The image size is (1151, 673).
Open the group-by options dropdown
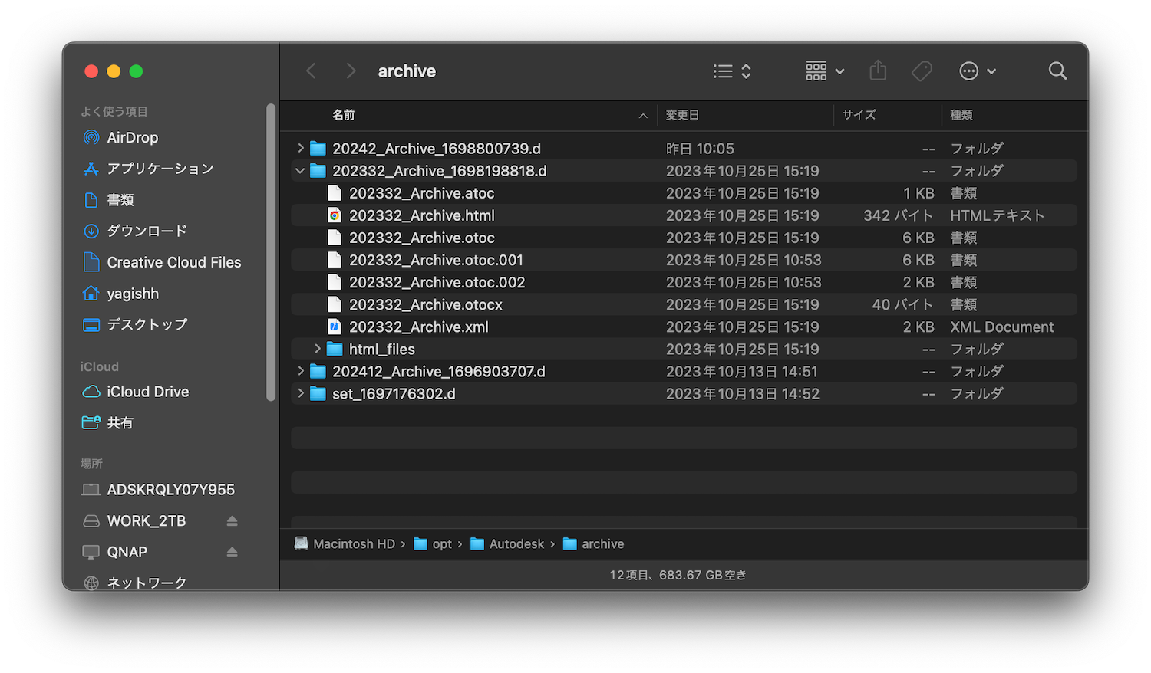[x=825, y=71]
